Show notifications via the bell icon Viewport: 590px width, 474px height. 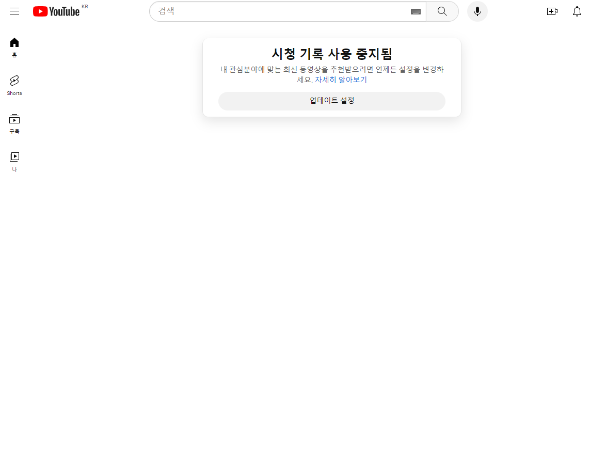(x=577, y=11)
